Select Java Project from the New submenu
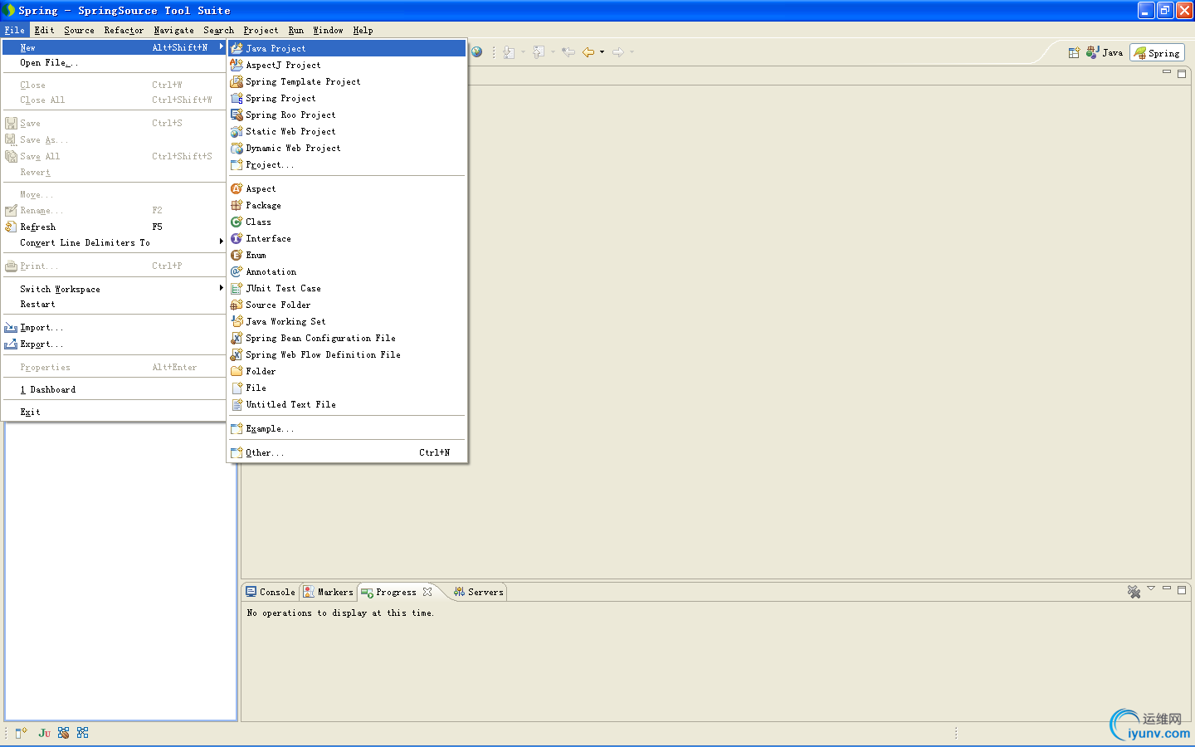 (347, 48)
